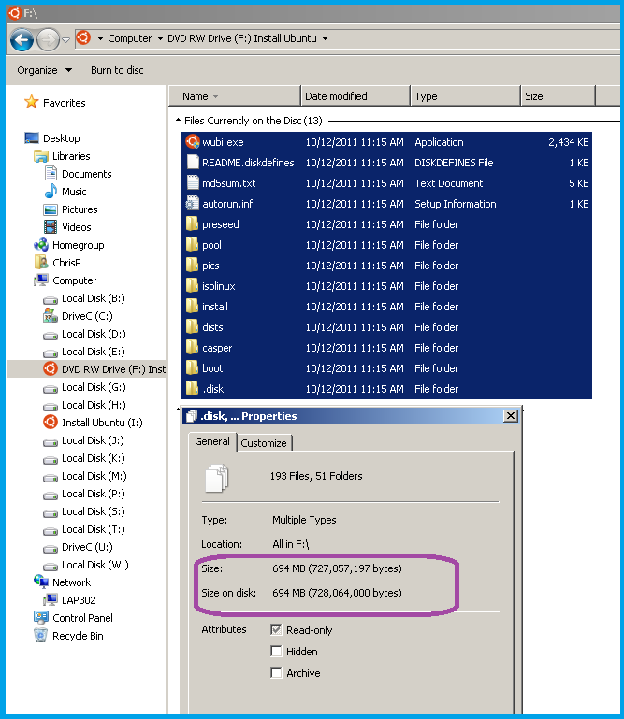Select the autorun.inf gear icon
Screen dimensions: 624x719
pyautogui.click(x=193, y=204)
